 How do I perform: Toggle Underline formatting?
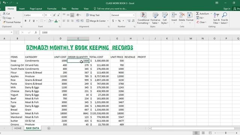[34, 21]
